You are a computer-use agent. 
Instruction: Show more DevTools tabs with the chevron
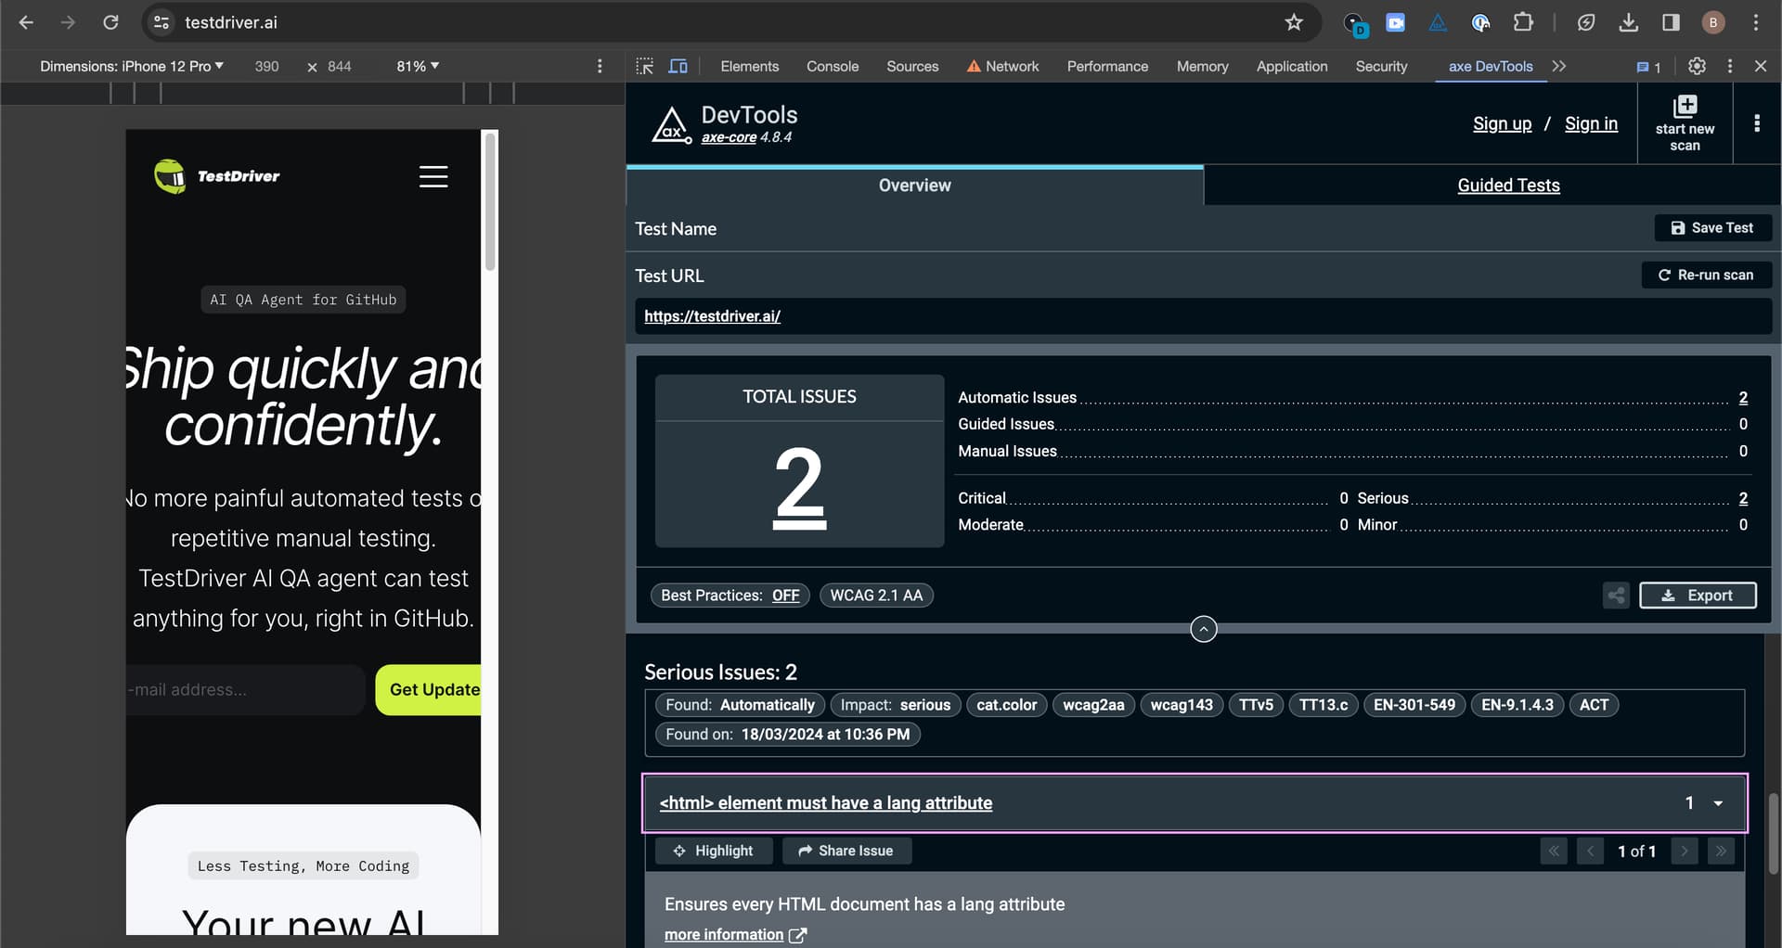click(x=1559, y=66)
